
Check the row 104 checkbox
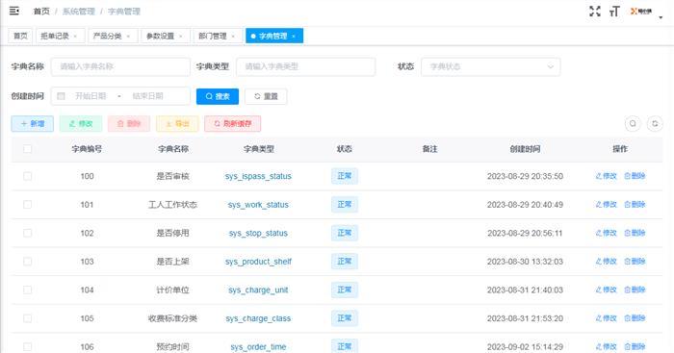(28, 290)
